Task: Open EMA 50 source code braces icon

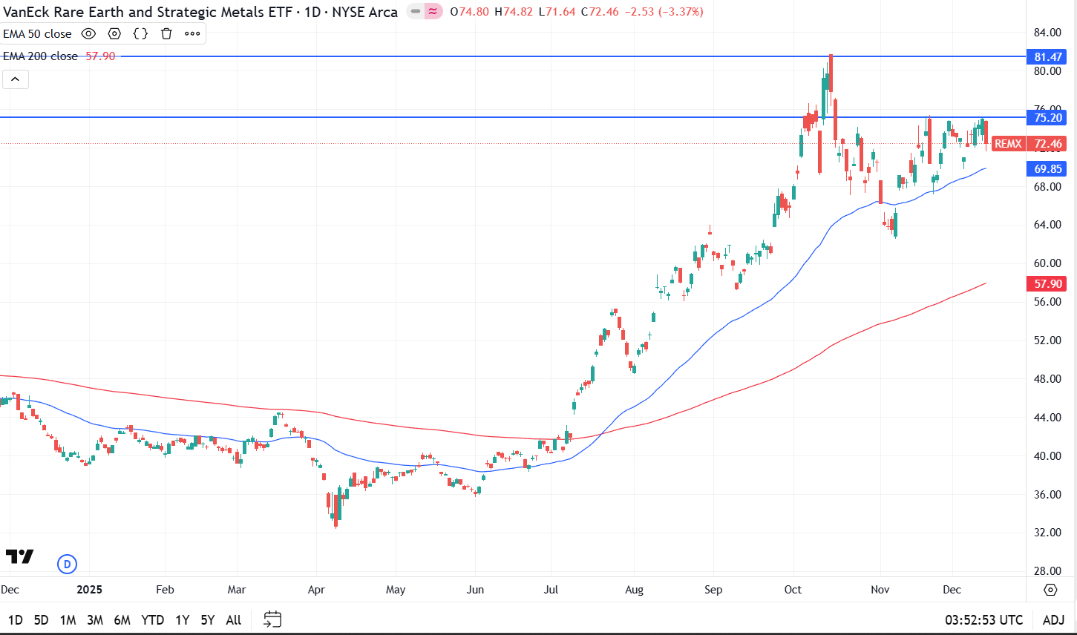Action: [140, 33]
